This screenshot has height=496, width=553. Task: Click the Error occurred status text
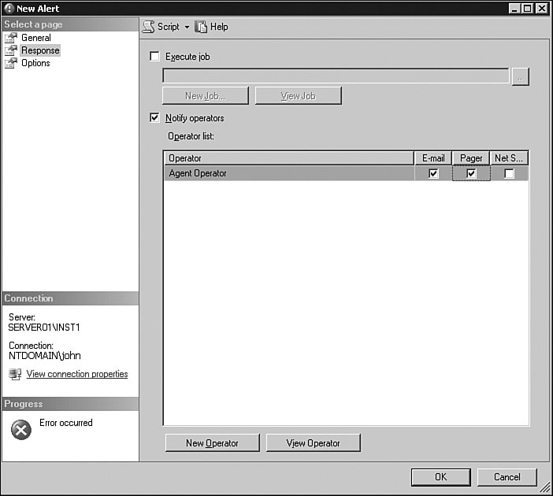(66, 423)
